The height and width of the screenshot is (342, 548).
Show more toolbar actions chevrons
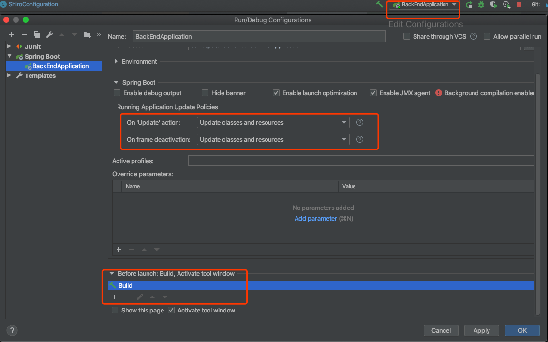point(99,35)
